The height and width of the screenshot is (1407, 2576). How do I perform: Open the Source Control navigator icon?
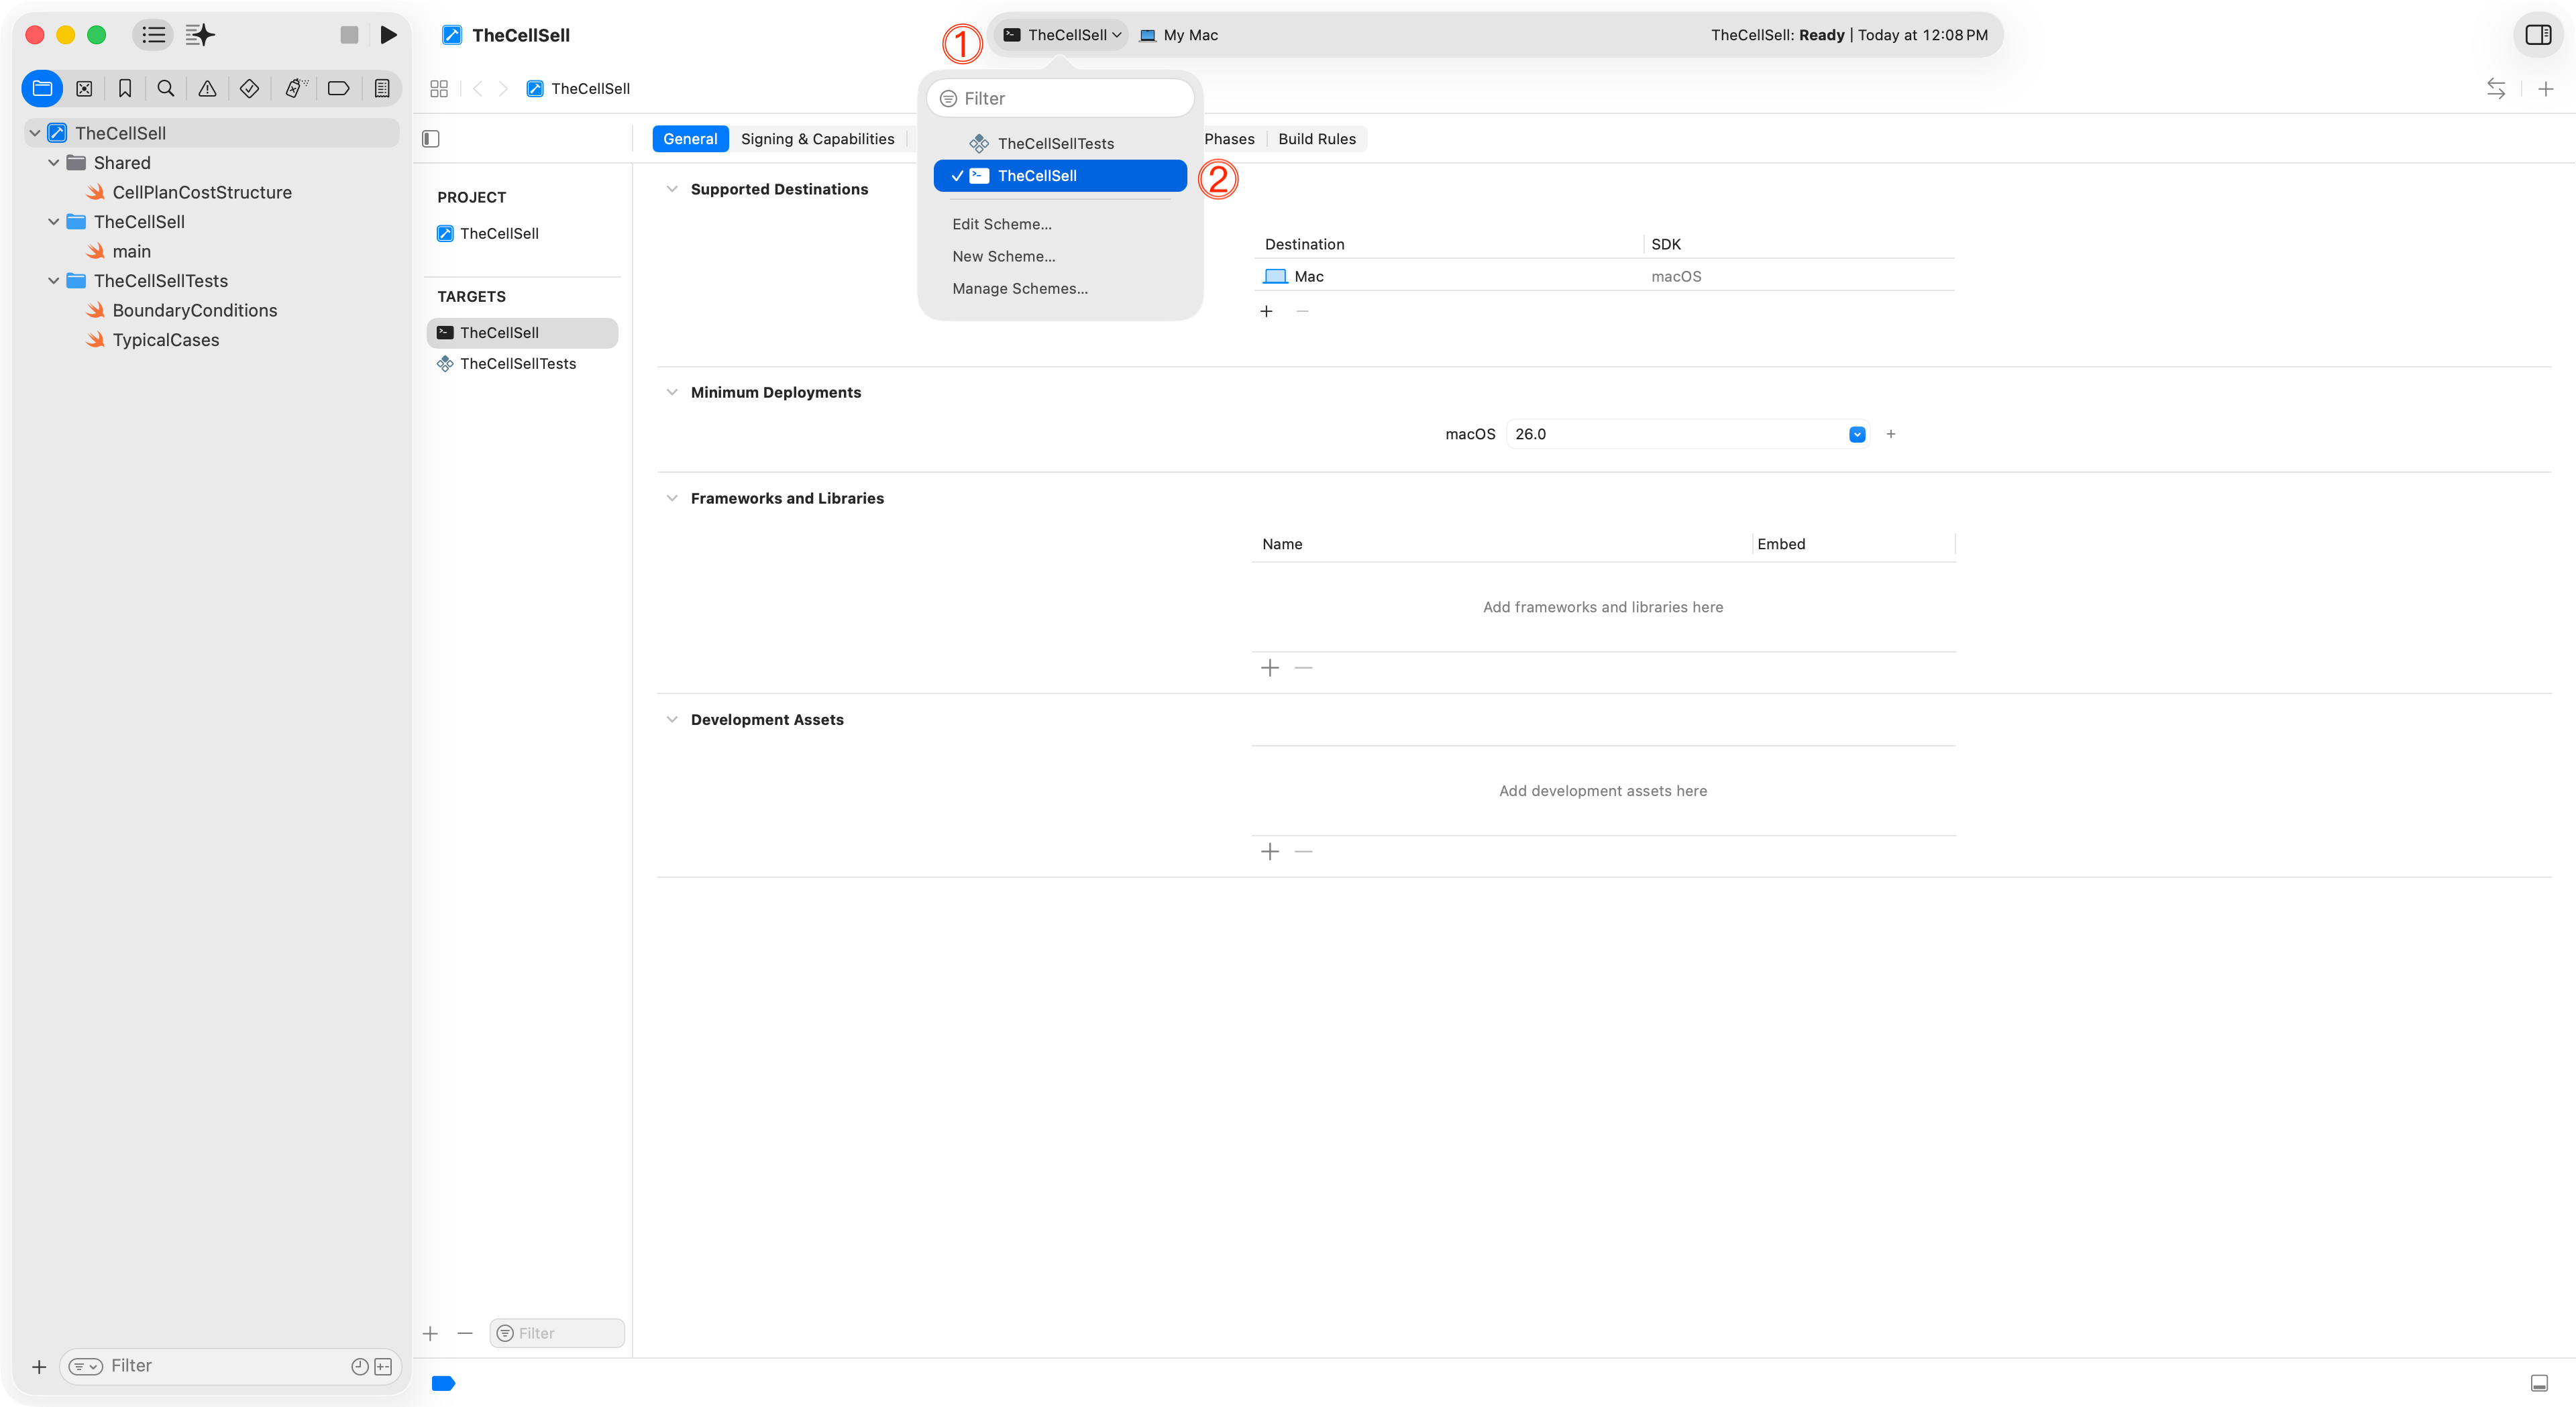pos(84,89)
